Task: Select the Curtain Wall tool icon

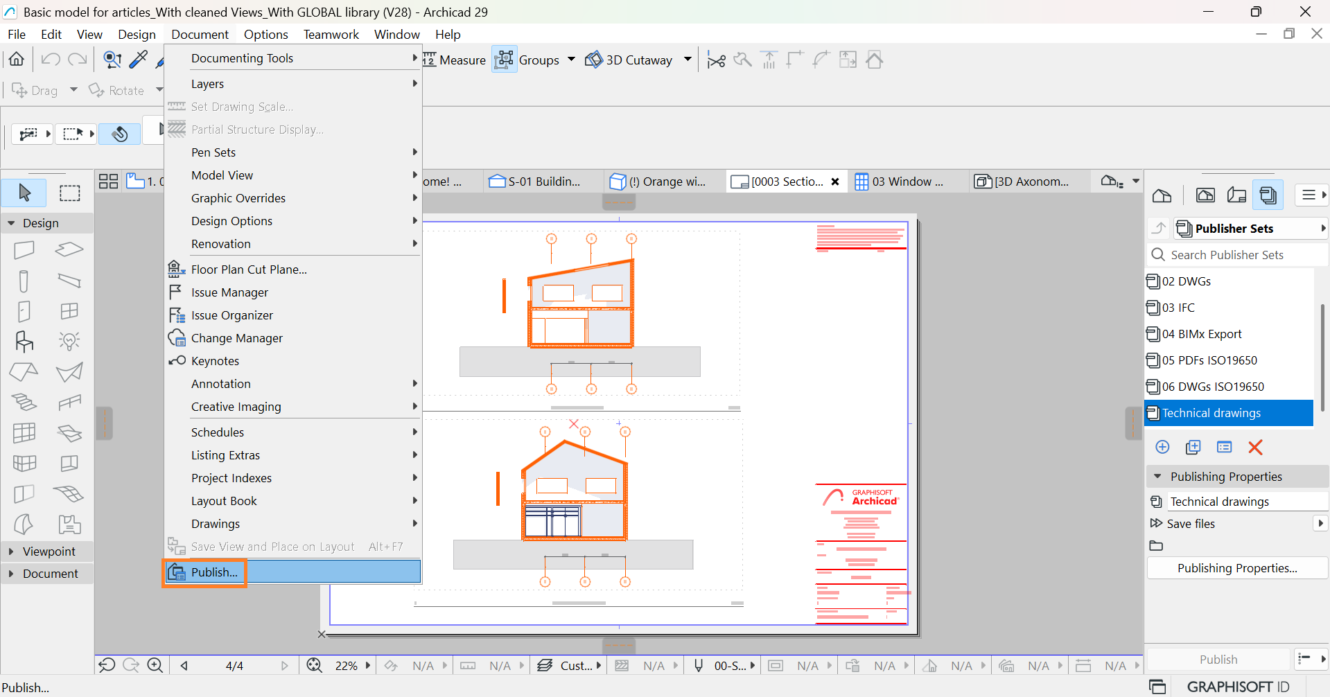Action: click(x=24, y=432)
